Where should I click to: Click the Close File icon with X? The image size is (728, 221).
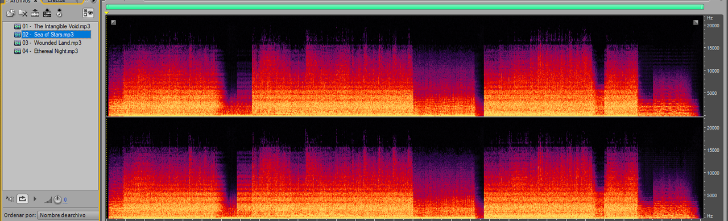pos(23,12)
